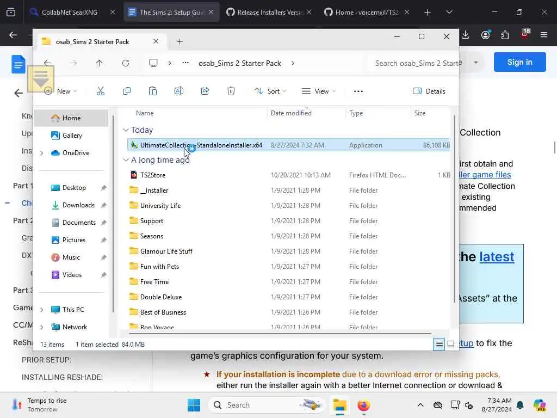Refresh the Explorer folder view
The height and width of the screenshot is (418, 557).
(126, 63)
